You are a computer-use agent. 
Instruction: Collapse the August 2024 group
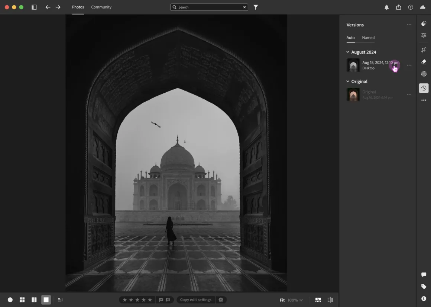[x=348, y=52]
